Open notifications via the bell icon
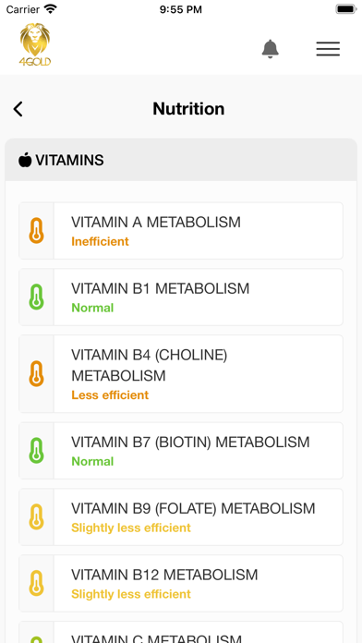 271,49
